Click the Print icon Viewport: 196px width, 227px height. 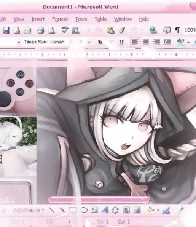(41, 30)
